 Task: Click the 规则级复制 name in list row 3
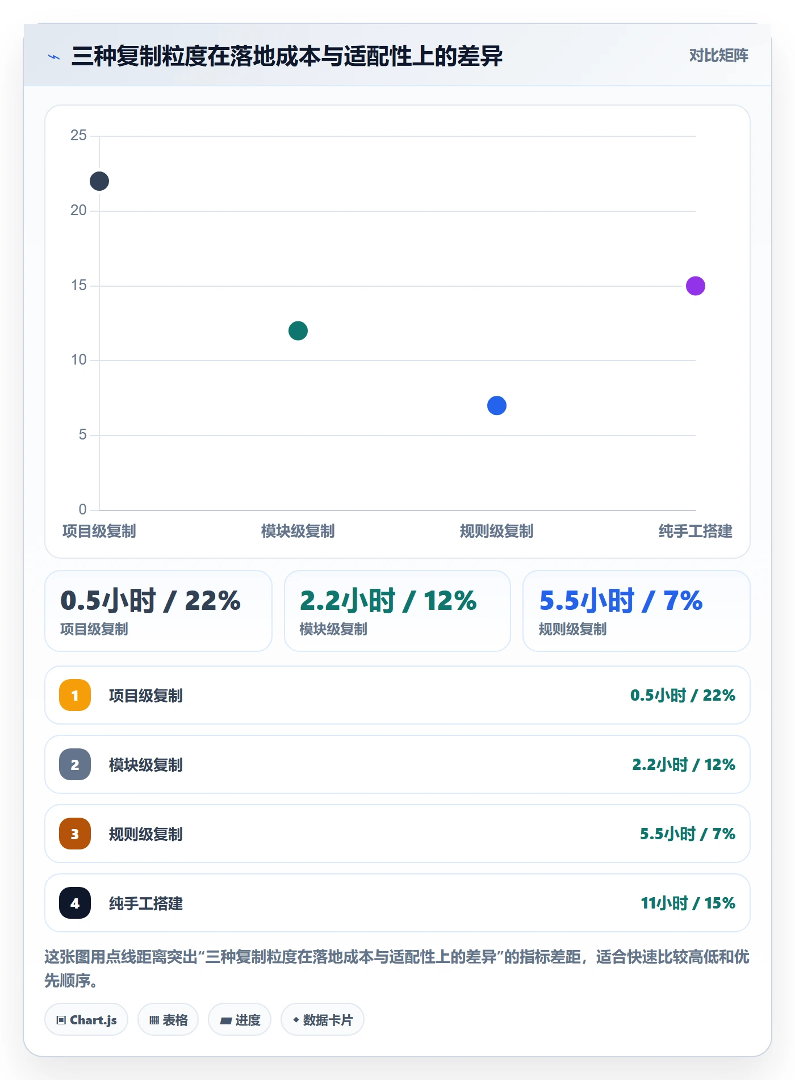146,834
